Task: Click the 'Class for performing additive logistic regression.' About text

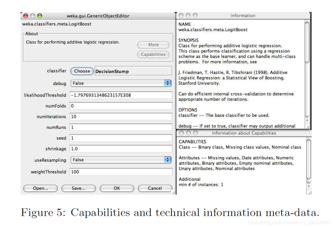Action: 73,42
